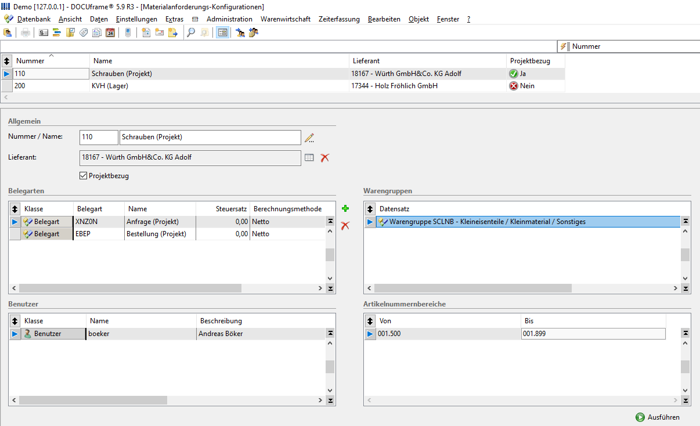Open the Warenwirtschaft menu
Image resolution: width=700 pixels, height=426 pixels.
click(286, 19)
